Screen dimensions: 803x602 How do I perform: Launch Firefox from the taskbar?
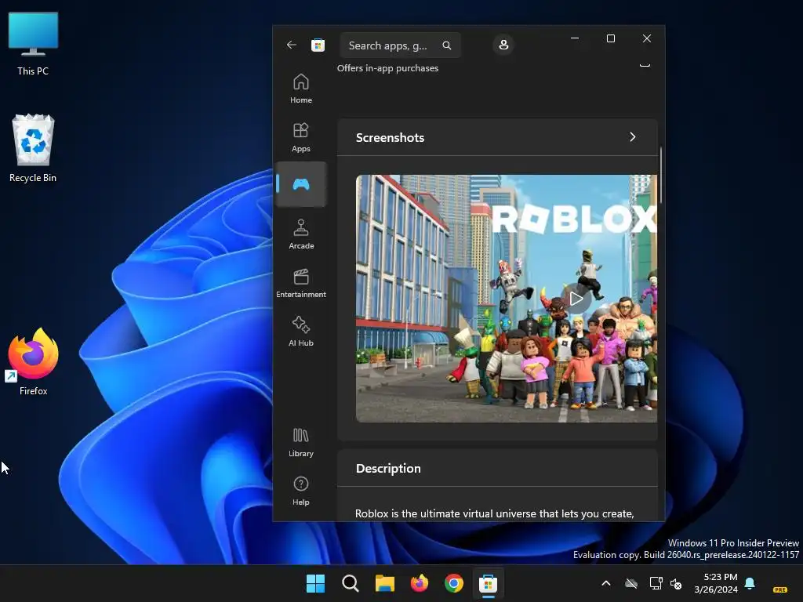tap(420, 583)
